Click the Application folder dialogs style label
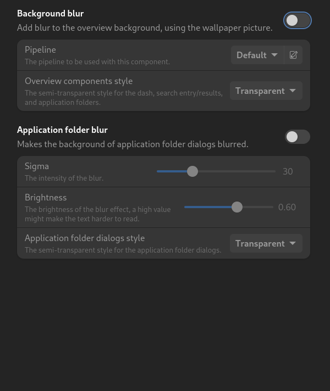 (85, 238)
